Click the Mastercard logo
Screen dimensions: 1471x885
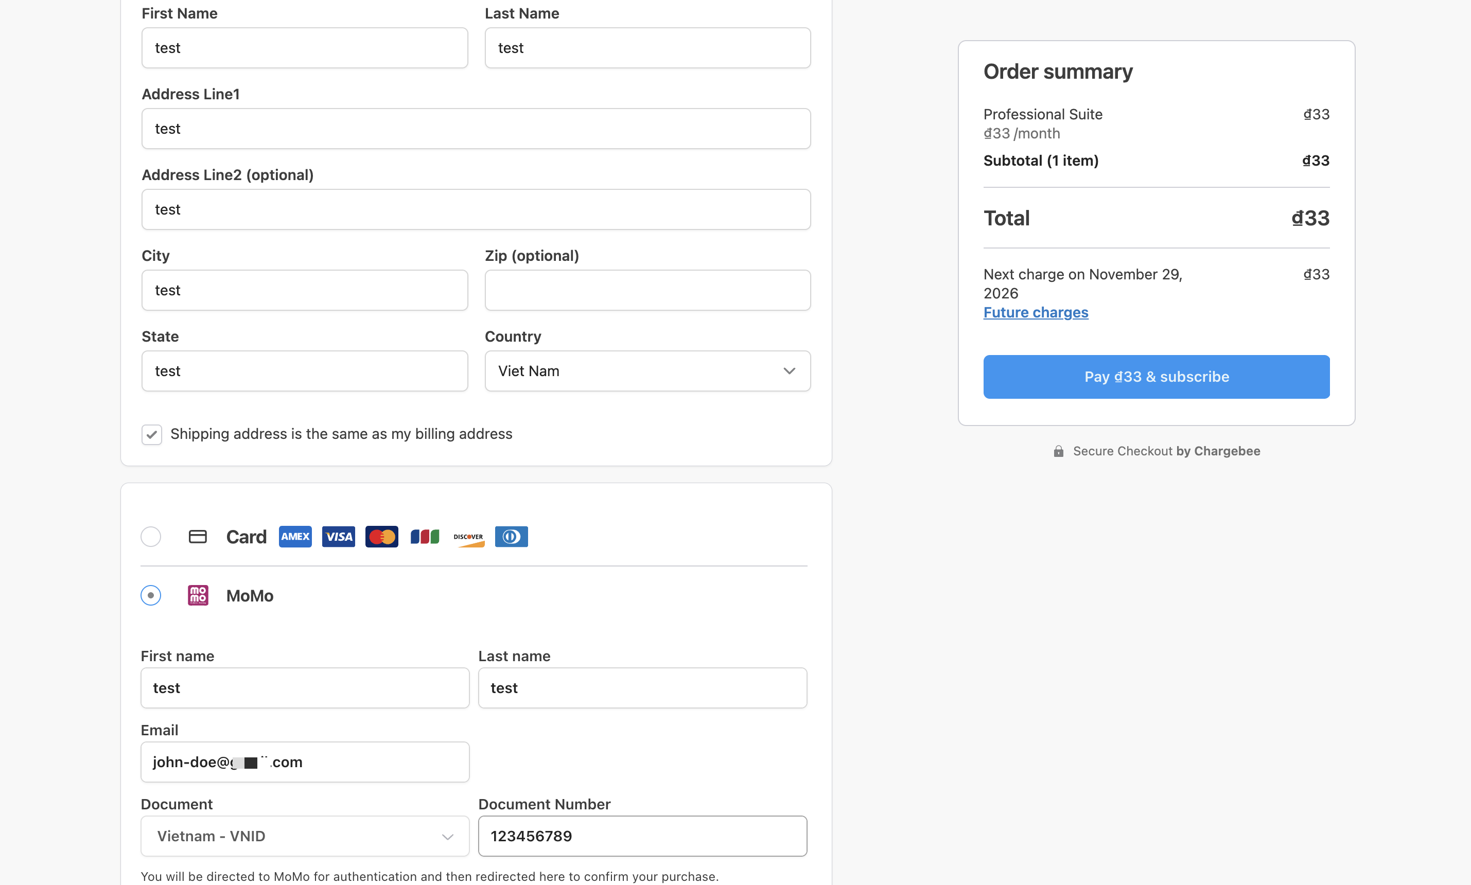click(x=382, y=537)
